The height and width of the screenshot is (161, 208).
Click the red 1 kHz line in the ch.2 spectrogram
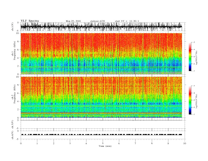coord(101,114)
